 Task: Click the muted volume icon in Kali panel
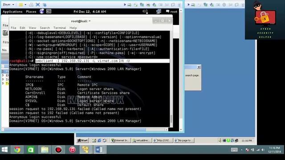145,12
